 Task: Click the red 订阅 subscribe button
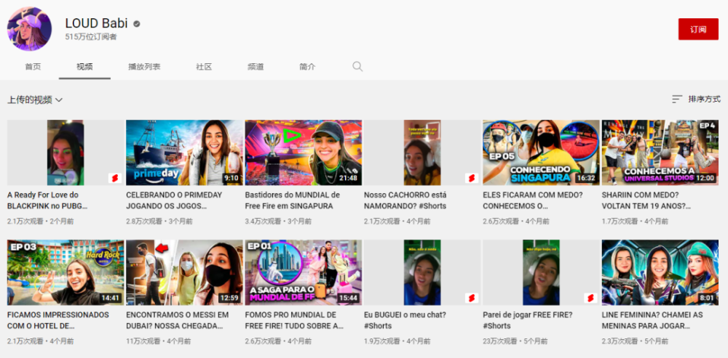pos(698,29)
